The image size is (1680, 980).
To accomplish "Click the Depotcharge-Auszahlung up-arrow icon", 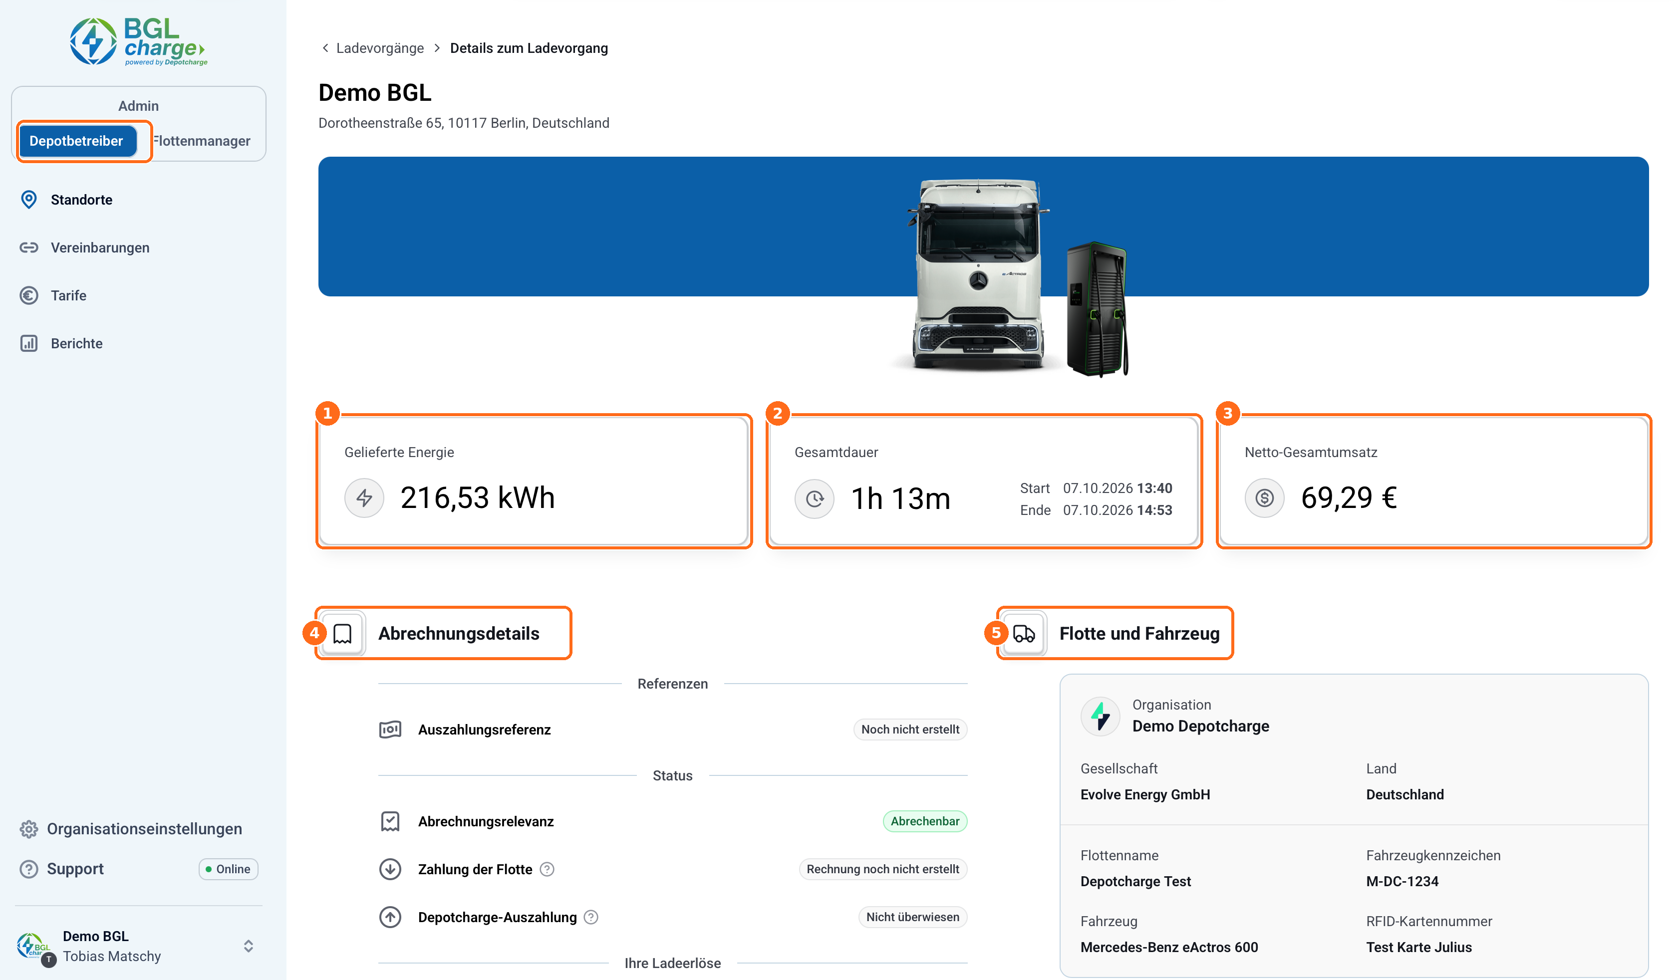I will point(390,917).
